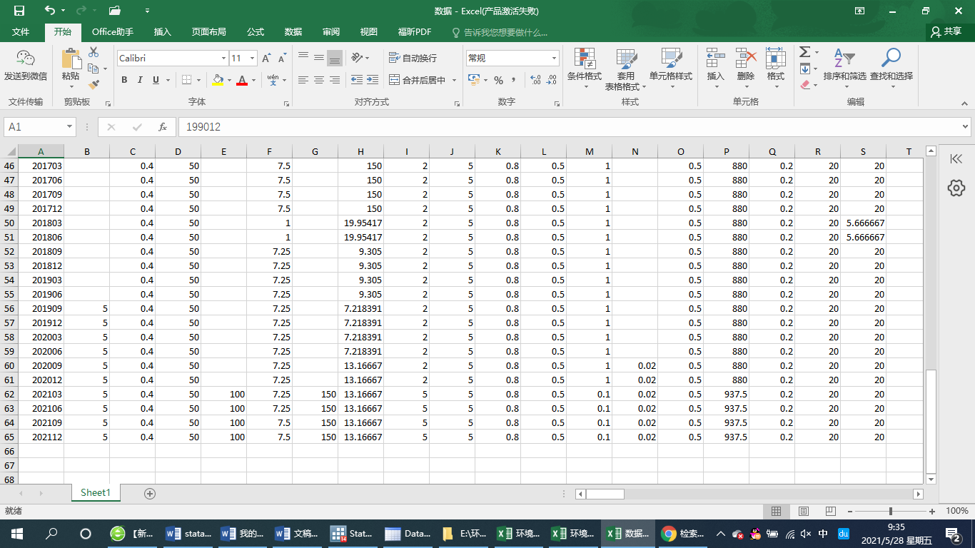The width and height of the screenshot is (975, 548).
Task: Increase decimal places
Action: pos(535,80)
